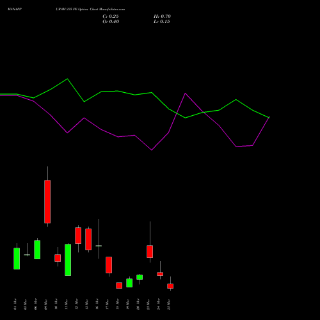Click the 'L: 0.15' low value

162,22
